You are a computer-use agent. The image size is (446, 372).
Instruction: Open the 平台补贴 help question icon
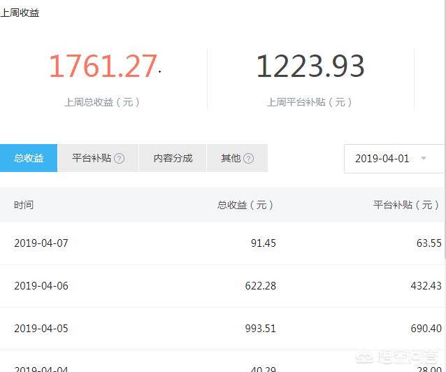pyautogui.click(x=119, y=158)
